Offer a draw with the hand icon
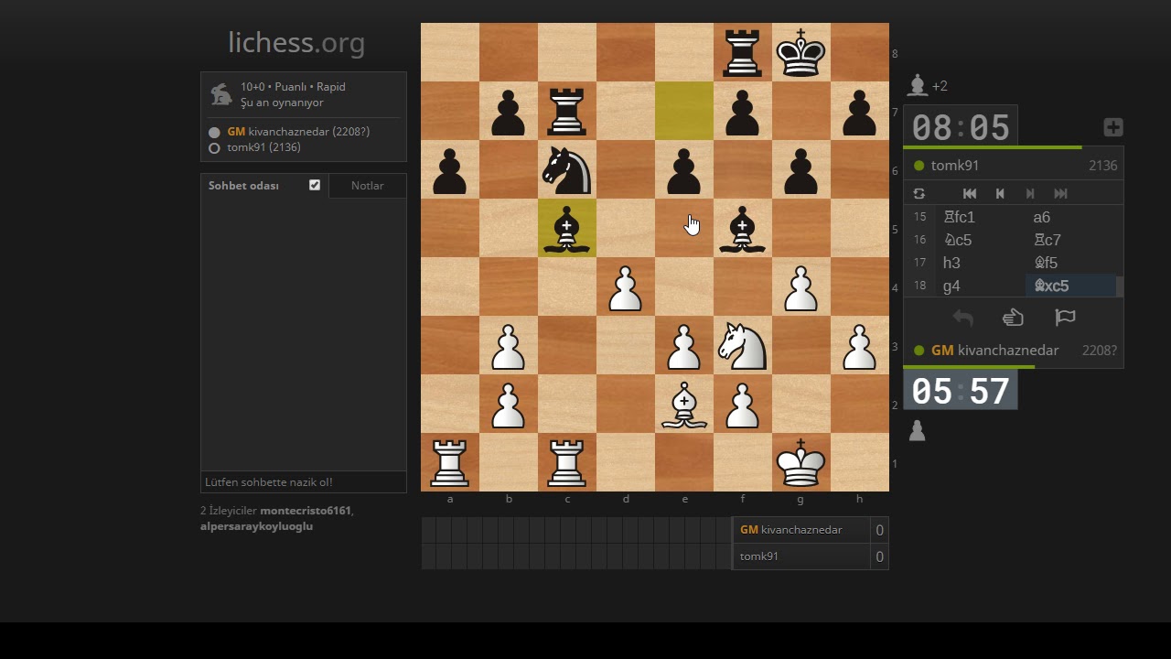This screenshot has height=659, width=1171. [x=1013, y=318]
